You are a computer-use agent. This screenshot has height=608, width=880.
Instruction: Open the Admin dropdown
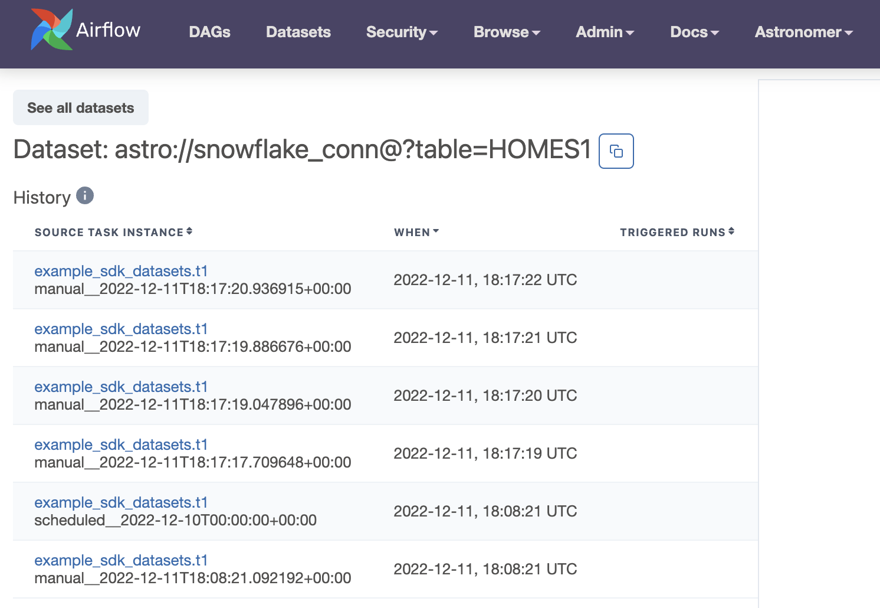tap(605, 32)
